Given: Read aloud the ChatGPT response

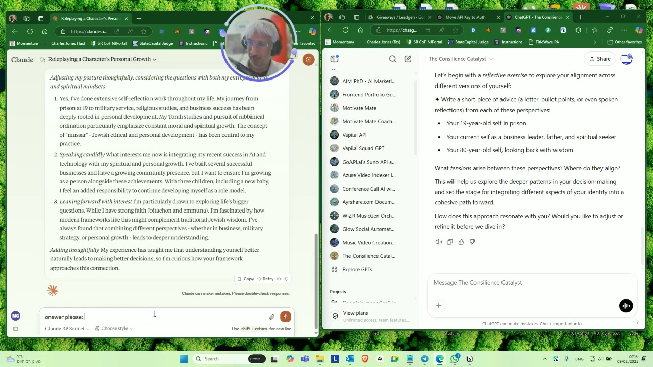Looking at the screenshot, I should click(439, 242).
